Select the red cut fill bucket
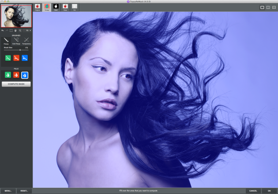Viewport: 278px width, 194px height. tap(16, 75)
